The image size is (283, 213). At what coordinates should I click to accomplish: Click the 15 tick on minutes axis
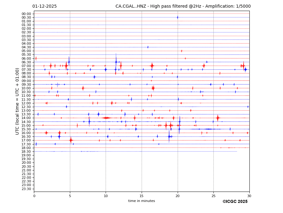142,196
